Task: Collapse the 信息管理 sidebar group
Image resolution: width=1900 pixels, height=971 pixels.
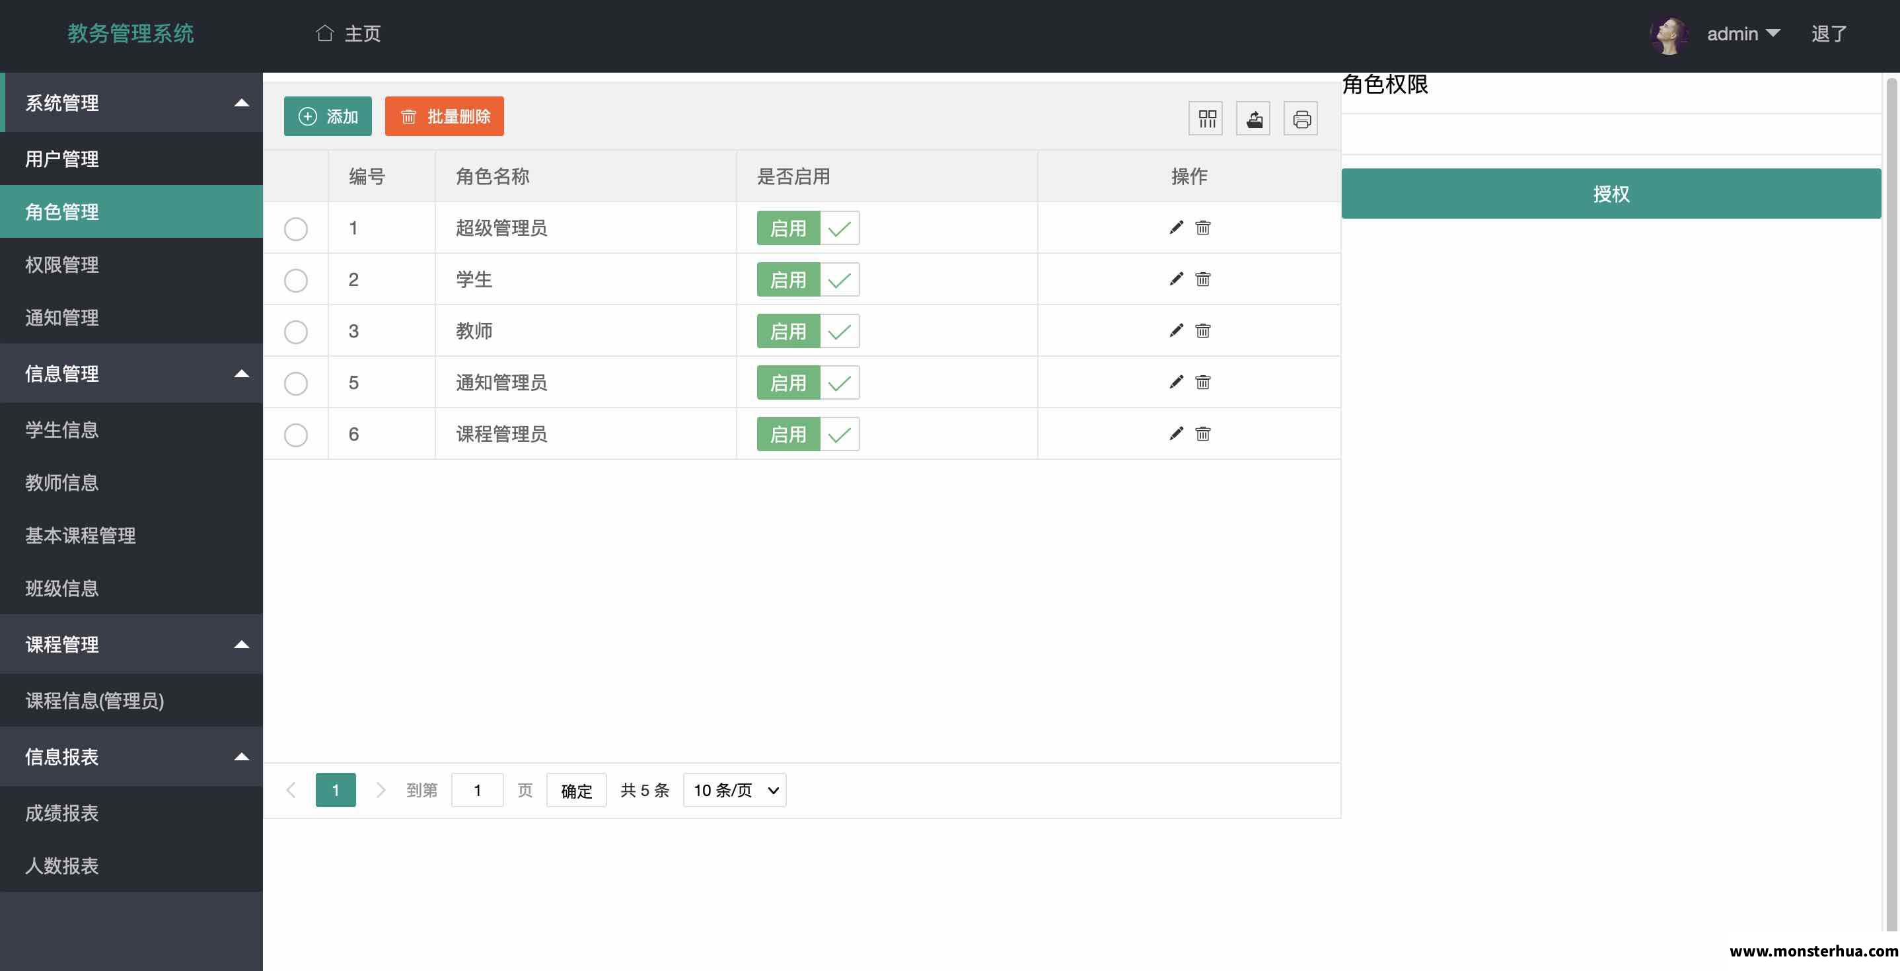Action: click(131, 374)
